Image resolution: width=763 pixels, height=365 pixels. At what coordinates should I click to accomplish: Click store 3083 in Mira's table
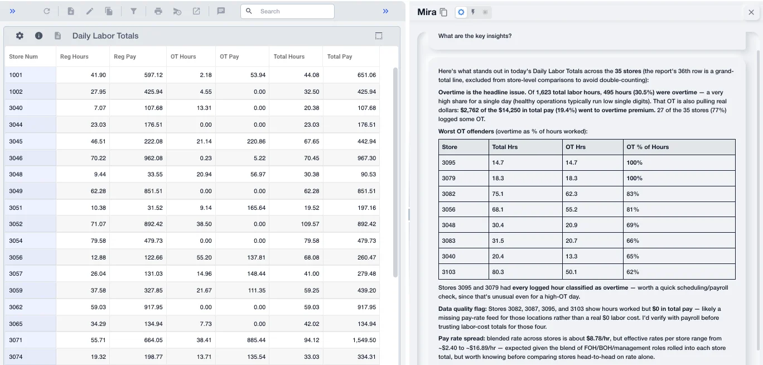click(463, 241)
